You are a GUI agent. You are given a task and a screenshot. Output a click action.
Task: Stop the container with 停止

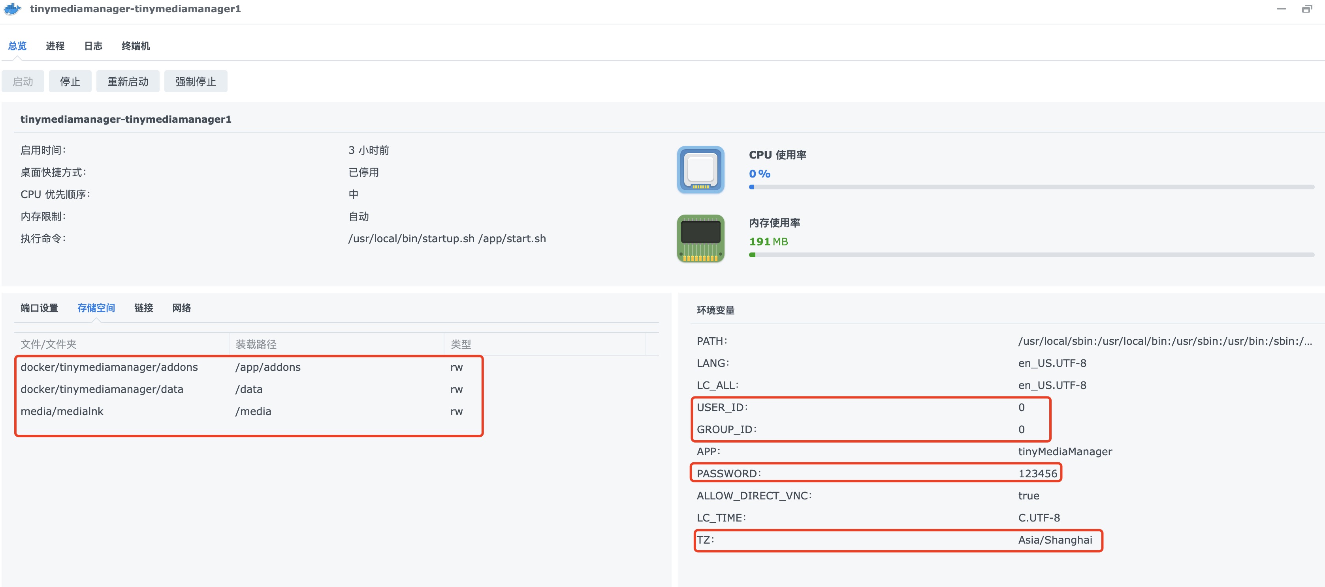70,82
